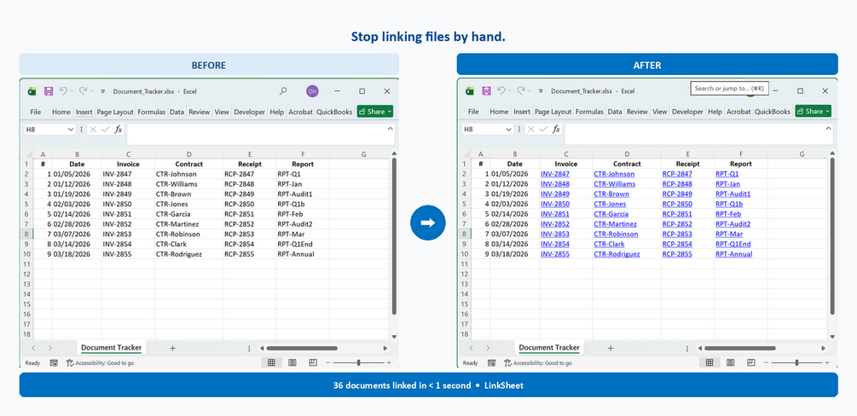
Task: Open the search magnifier in BEFORE window
Action: pyautogui.click(x=282, y=91)
